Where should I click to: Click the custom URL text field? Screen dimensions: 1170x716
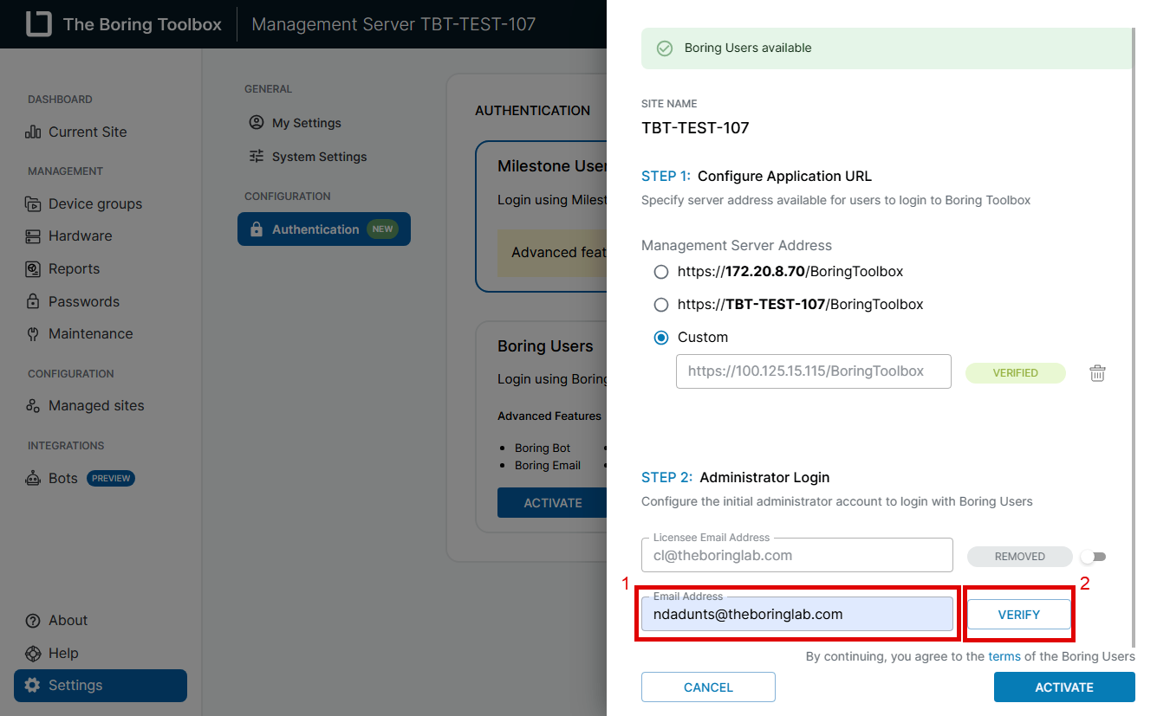pos(813,371)
